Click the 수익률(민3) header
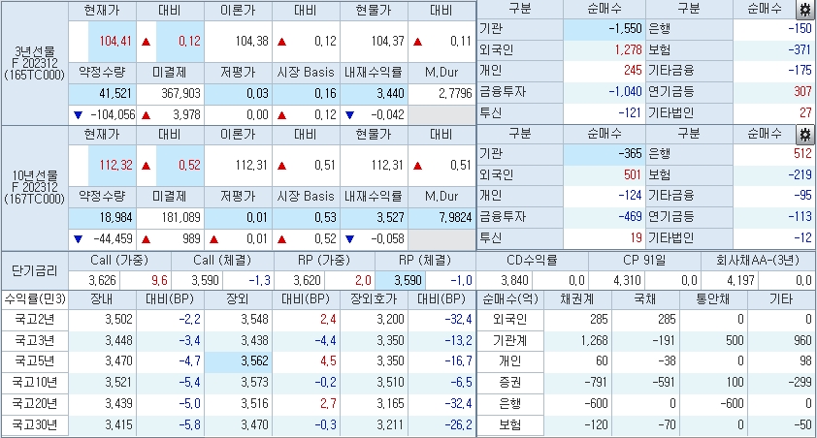This screenshot has height=438, width=817. 35,299
